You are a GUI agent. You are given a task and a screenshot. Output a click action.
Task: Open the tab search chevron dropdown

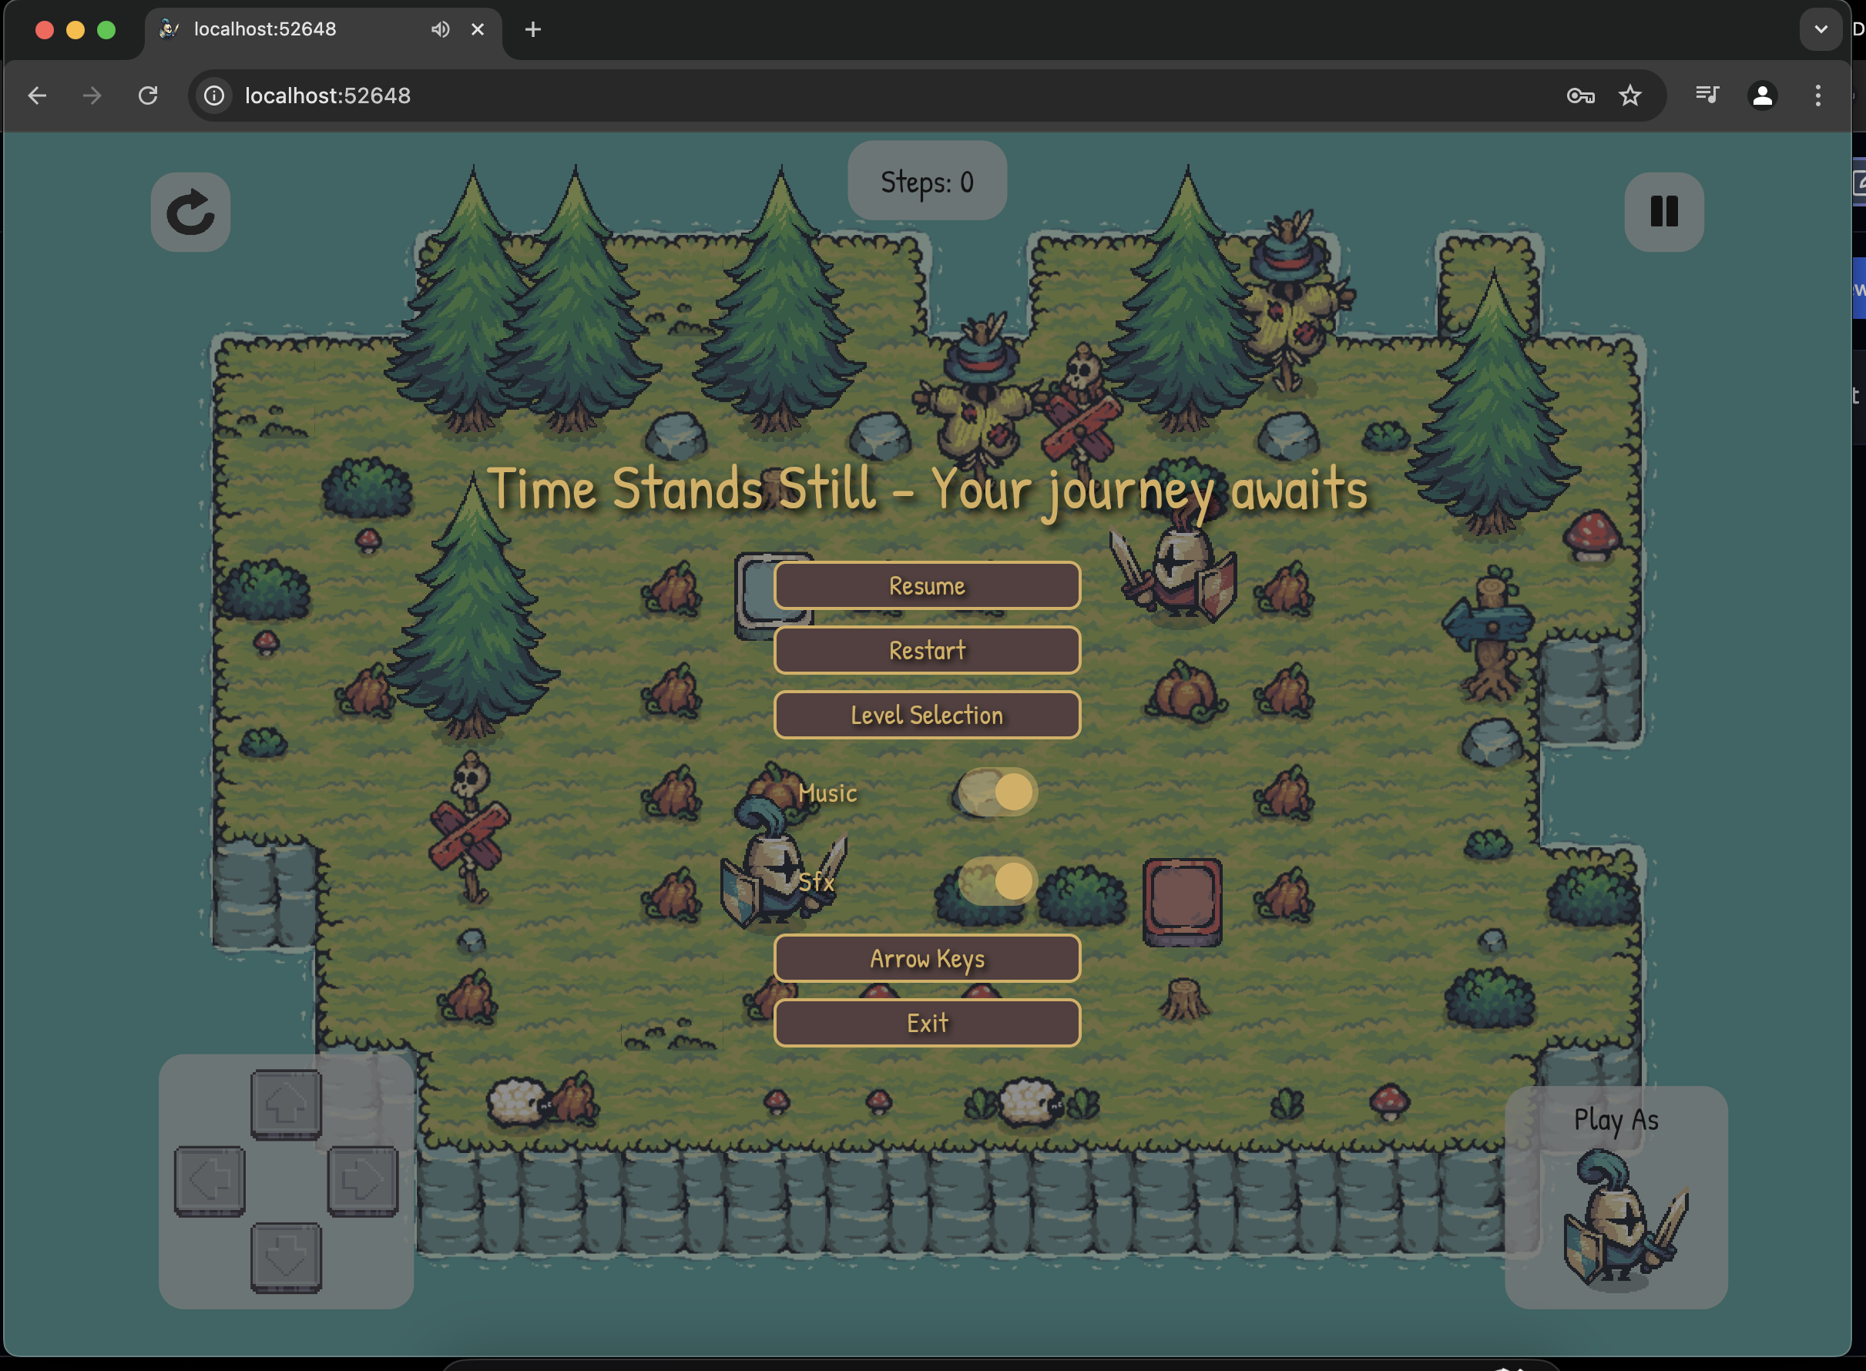click(x=1820, y=30)
